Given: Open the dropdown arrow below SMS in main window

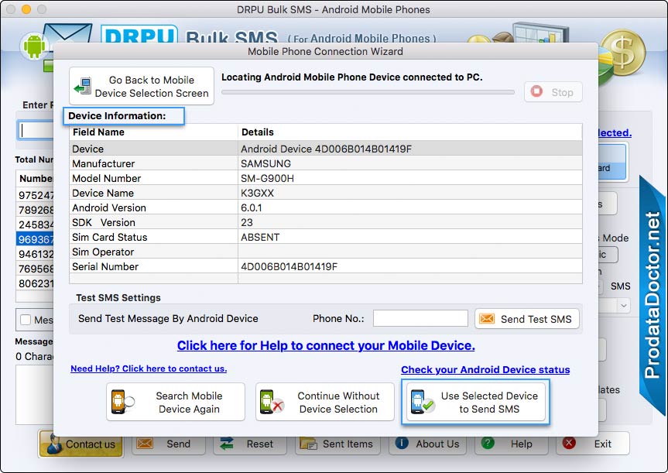Looking at the screenshot, I should [x=624, y=306].
